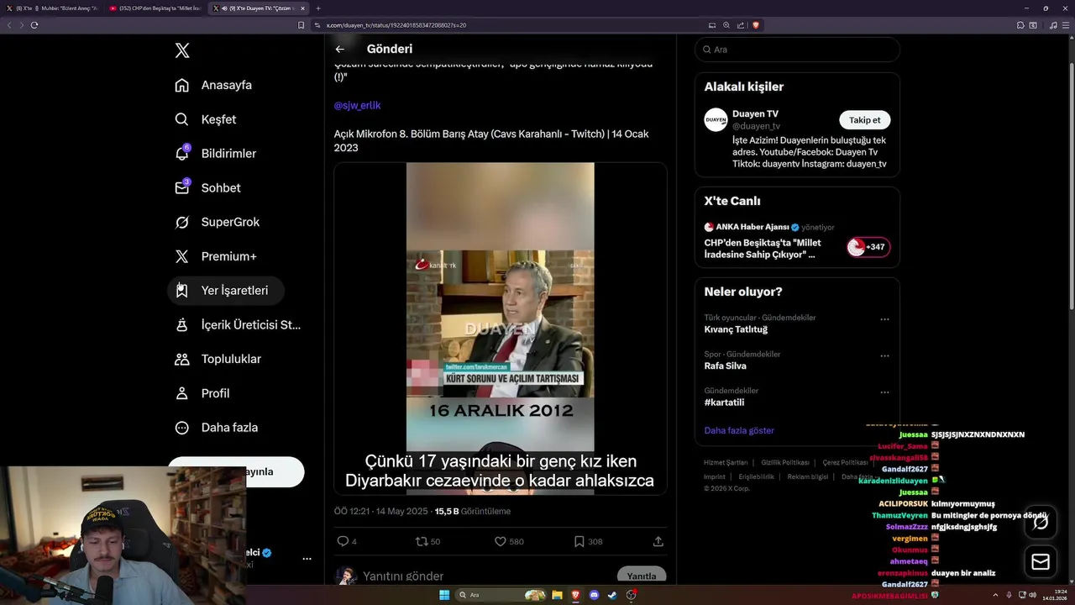
Task: Click the share upload icon on post
Action: [658, 541]
